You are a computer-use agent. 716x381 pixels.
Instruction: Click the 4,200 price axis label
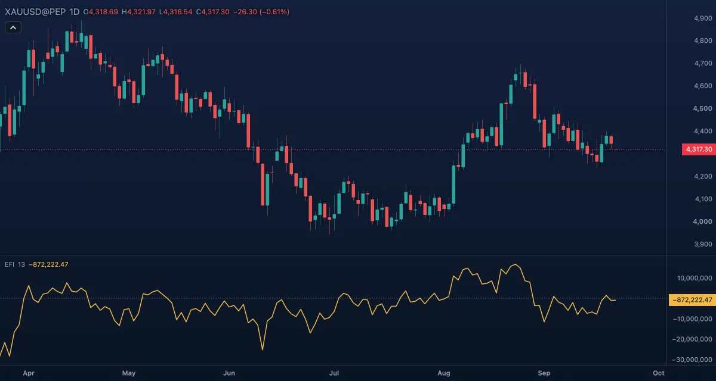pyautogui.click(x=703, y=177)
